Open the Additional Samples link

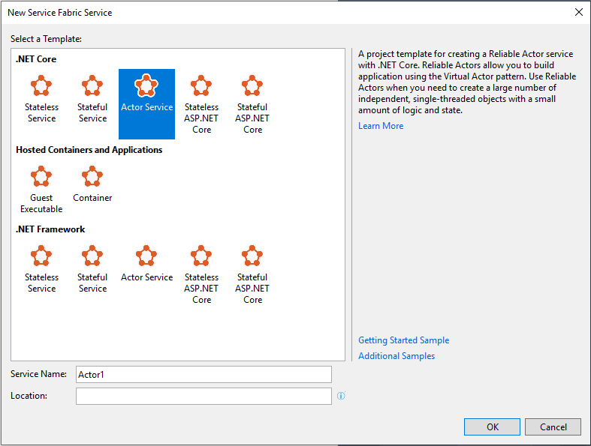(397, 356)
